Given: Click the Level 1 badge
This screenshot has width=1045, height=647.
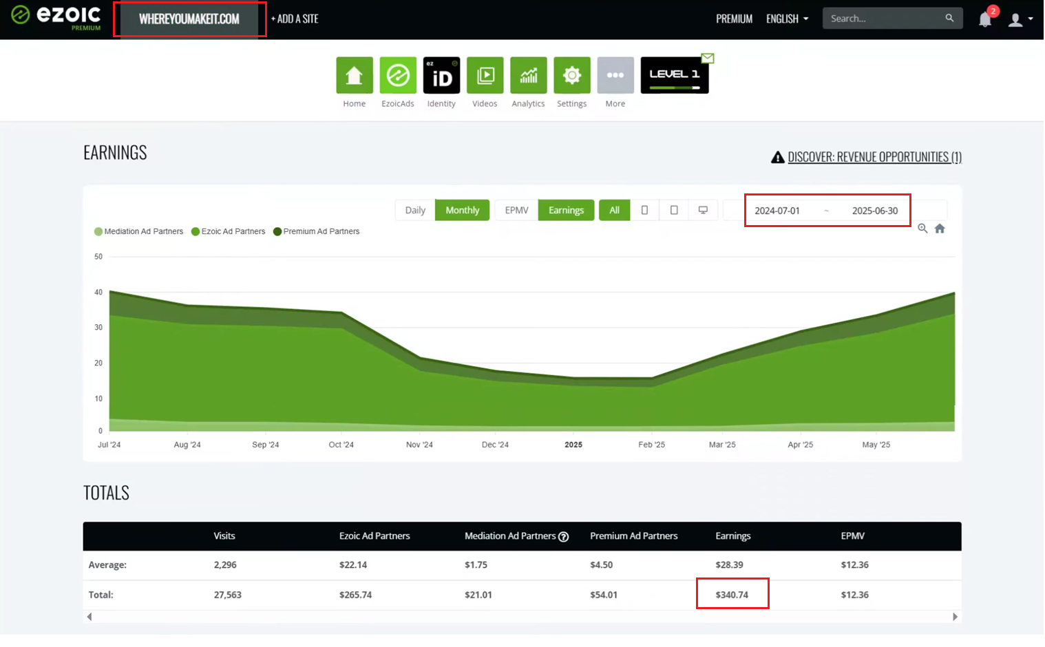Looking at the screenshot, I should tap(675, 75).
